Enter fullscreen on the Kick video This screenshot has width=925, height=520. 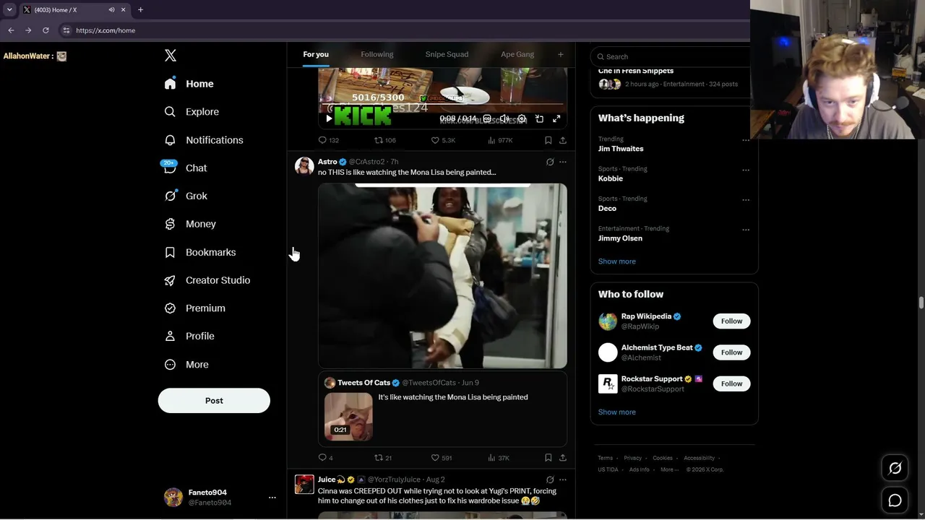pos(556,119)
